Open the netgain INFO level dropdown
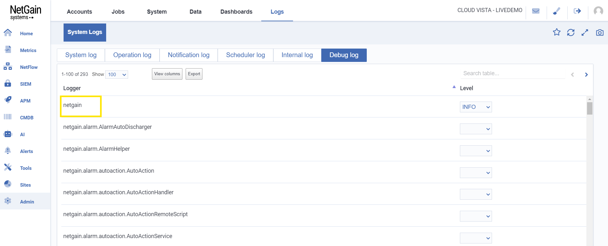 pyautogui.click(x=476, y=107)
